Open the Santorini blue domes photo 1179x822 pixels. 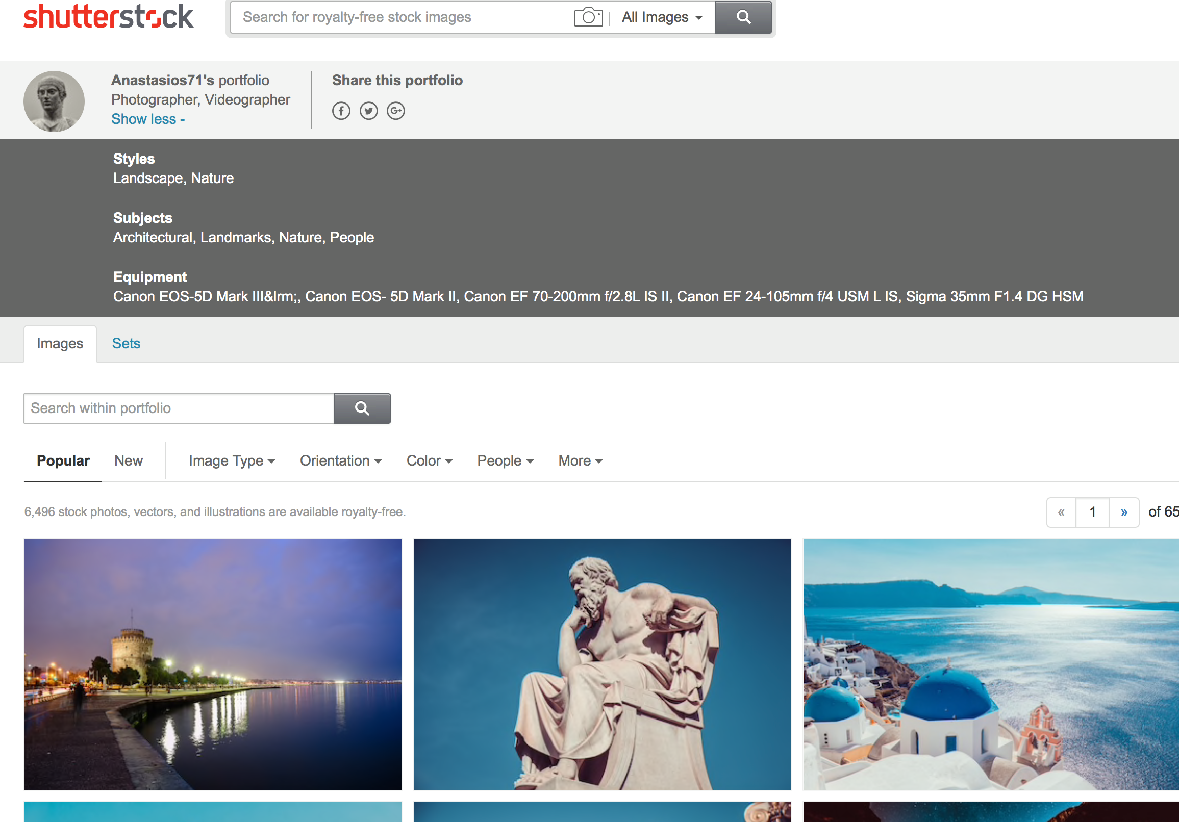pyautogui.click(x=991, y=664)
